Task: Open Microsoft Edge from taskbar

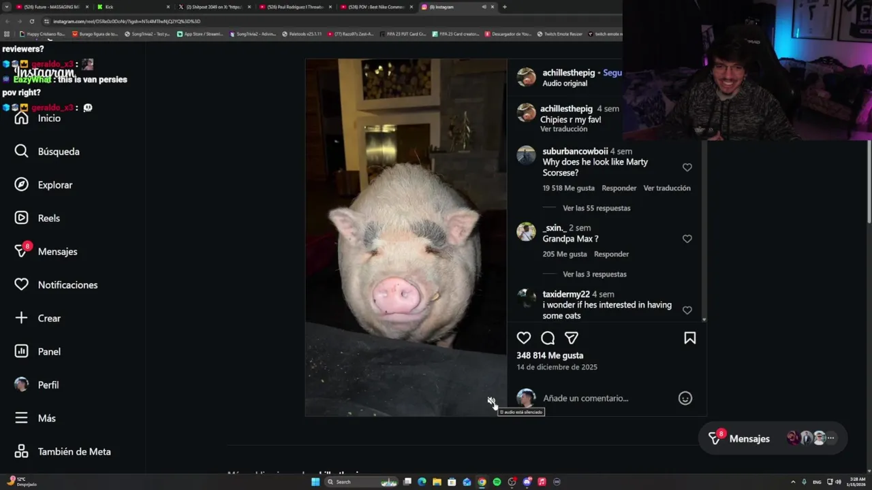Action: (422, 482)
